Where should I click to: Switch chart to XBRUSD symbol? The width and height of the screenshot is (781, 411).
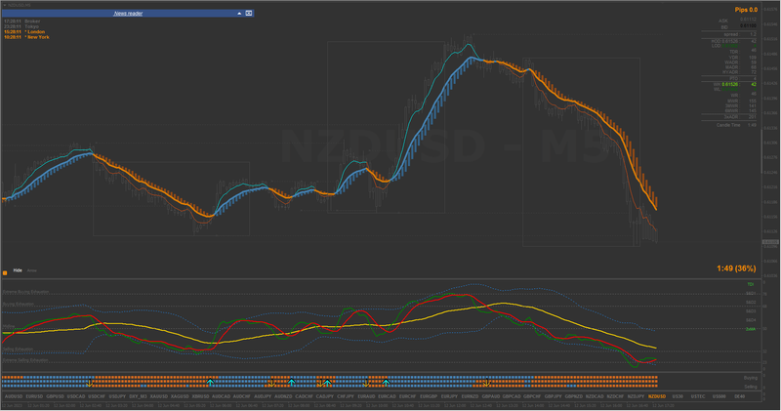point(200,396)
